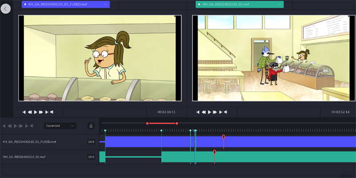Fast forward the left viewer video

click(41, 112)
